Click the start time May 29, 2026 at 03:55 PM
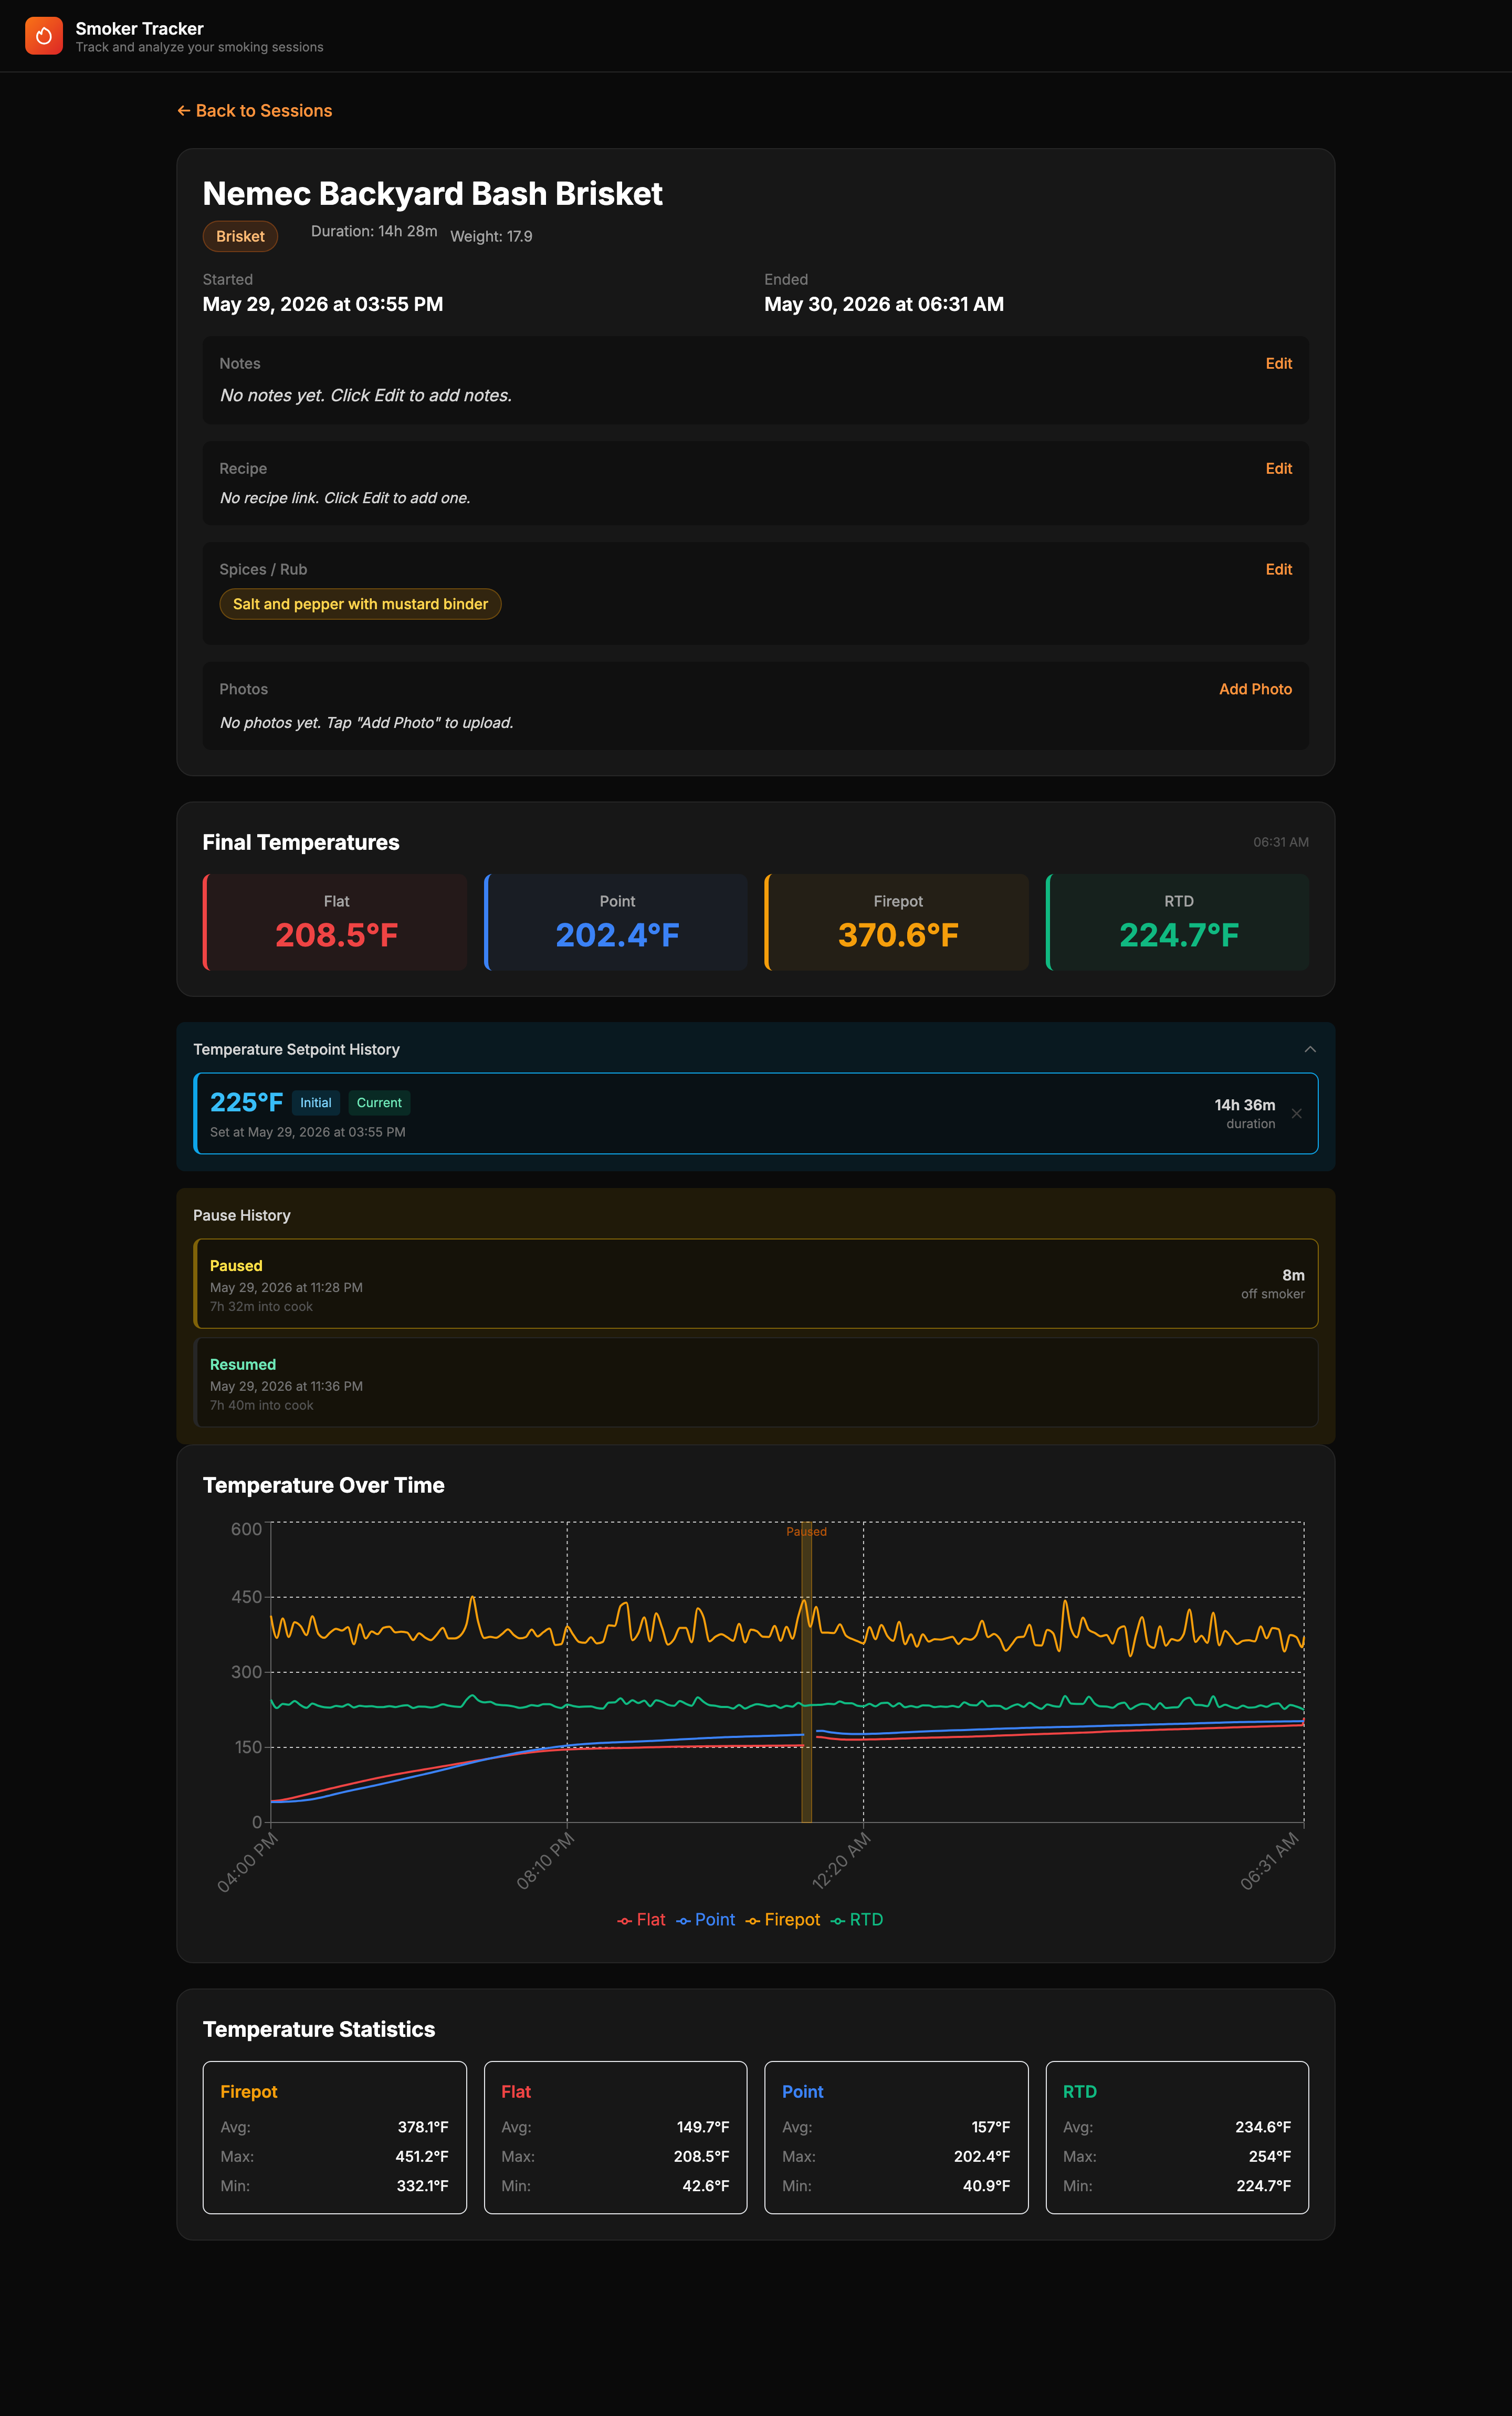This screenshot has height=2416, width=1512. 323,305
